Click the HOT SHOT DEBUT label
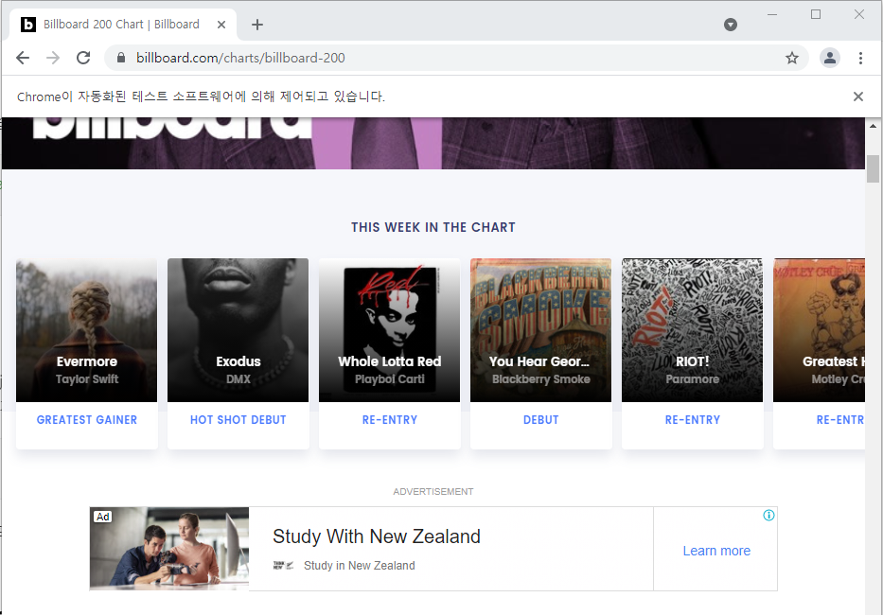The image size is (883, 615). [x=238, y=419]
